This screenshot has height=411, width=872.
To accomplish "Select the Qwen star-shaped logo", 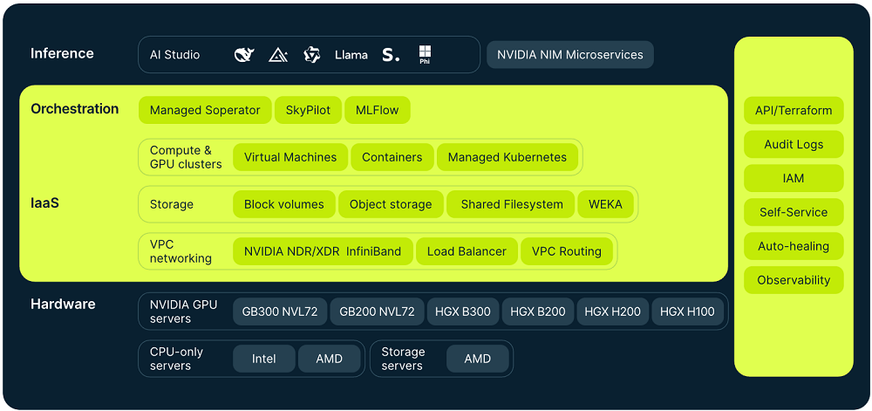I will 312,55.
